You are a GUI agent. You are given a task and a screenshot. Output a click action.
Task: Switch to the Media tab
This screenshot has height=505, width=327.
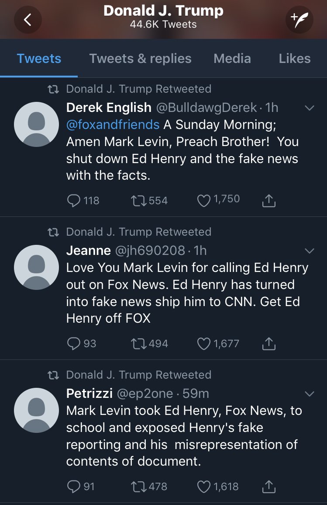pyautogui.click(x=232, y=59)
